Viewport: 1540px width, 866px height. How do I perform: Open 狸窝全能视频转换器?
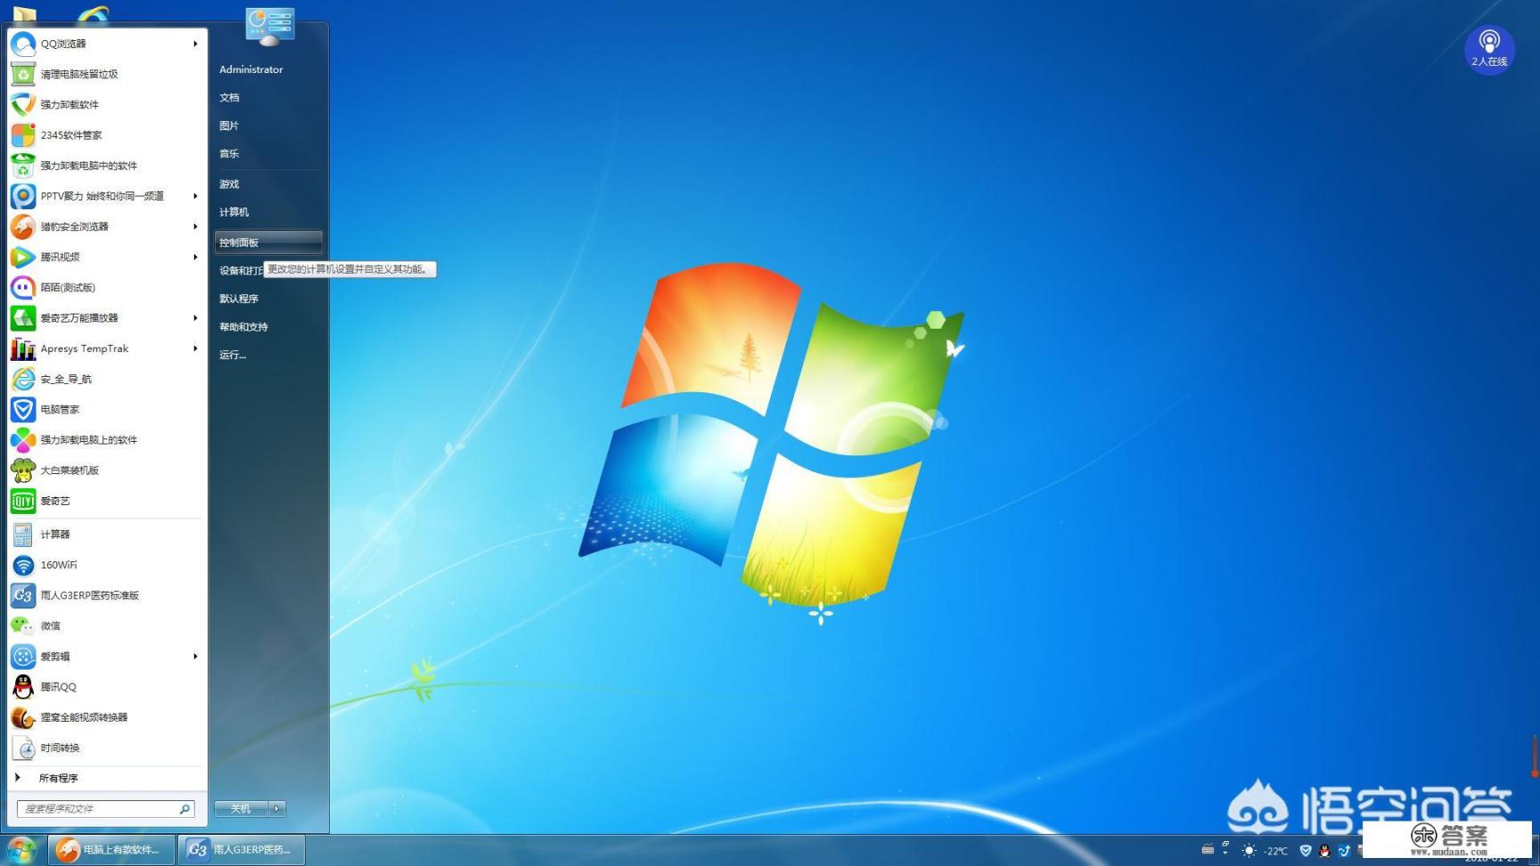click(x=107, y=716)
